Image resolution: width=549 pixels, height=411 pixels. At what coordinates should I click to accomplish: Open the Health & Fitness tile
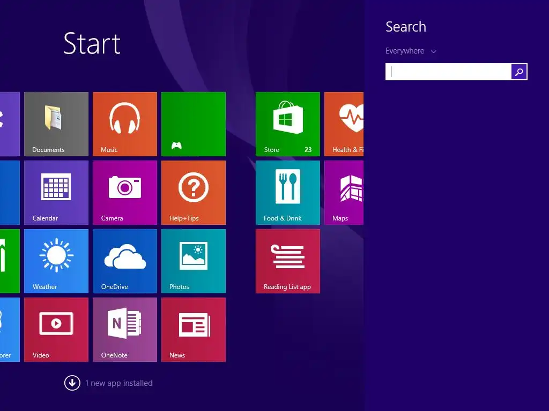(344, 124)
